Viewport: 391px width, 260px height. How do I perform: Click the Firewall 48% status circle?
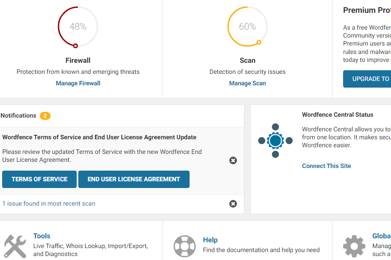78,27
